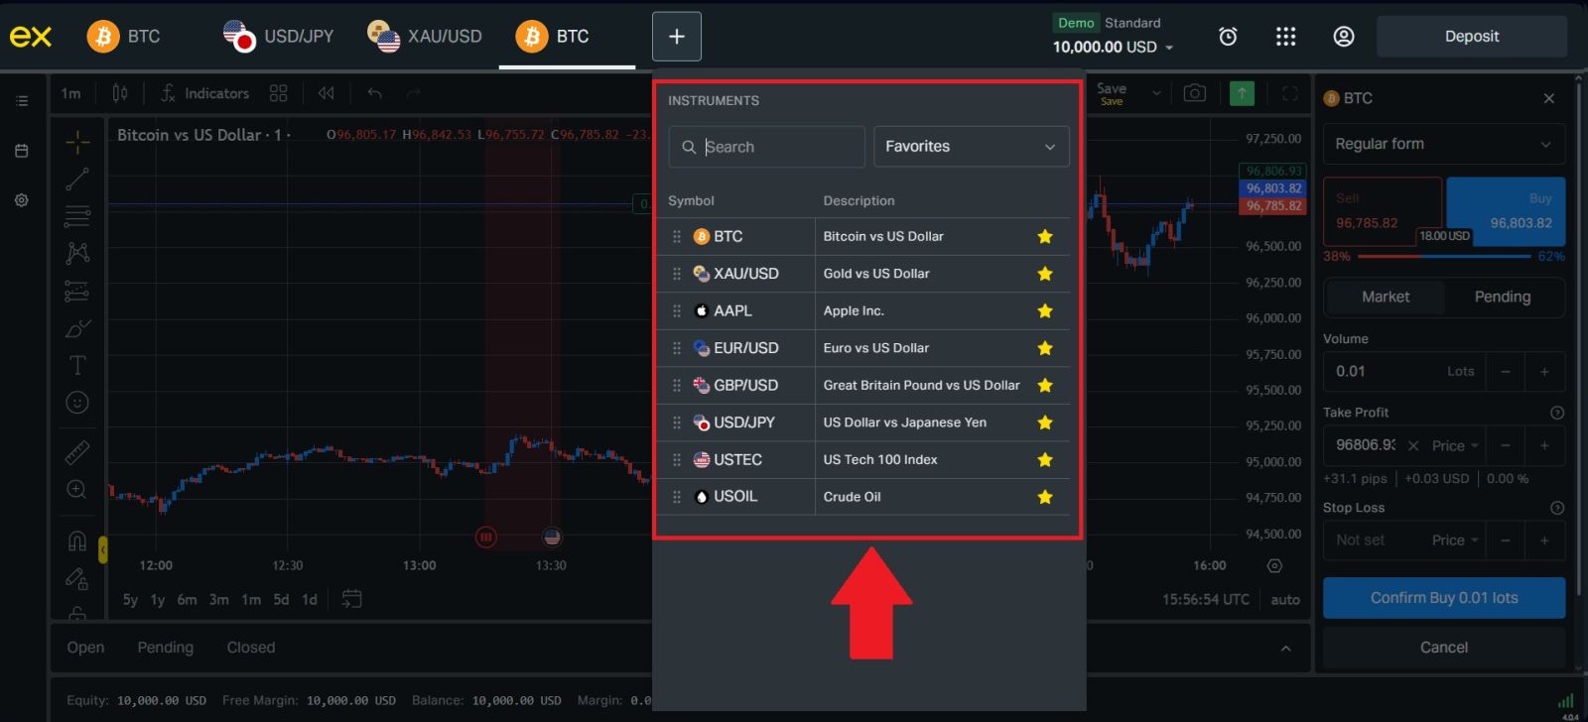The image size is (1588, 722).
Task: Open the user profile icon
Action: pyautogui.click(x=1343, y=37)
